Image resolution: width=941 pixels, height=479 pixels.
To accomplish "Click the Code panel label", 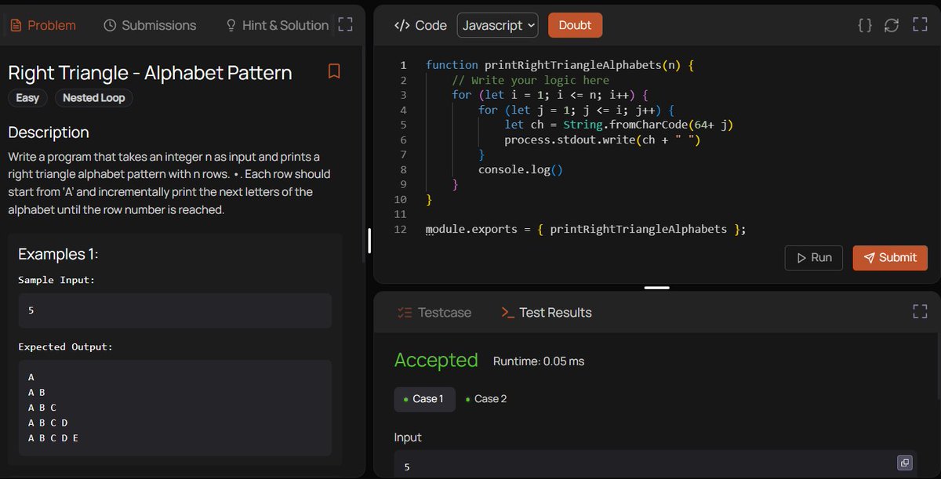I will pyautogui.click(x=420, y=25).
